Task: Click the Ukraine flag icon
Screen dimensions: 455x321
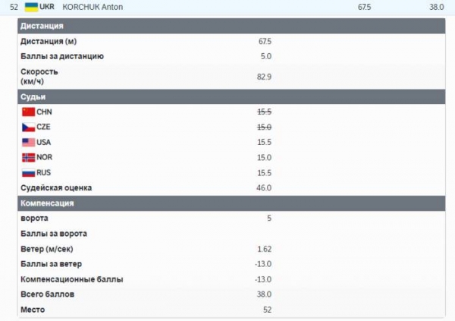Action: point(31,7)
